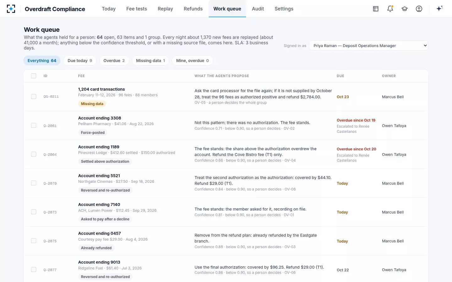This screenshot has width=452, height=282.
Task: Click the Asked to pay after a decline tag
Action: [105, 219]
